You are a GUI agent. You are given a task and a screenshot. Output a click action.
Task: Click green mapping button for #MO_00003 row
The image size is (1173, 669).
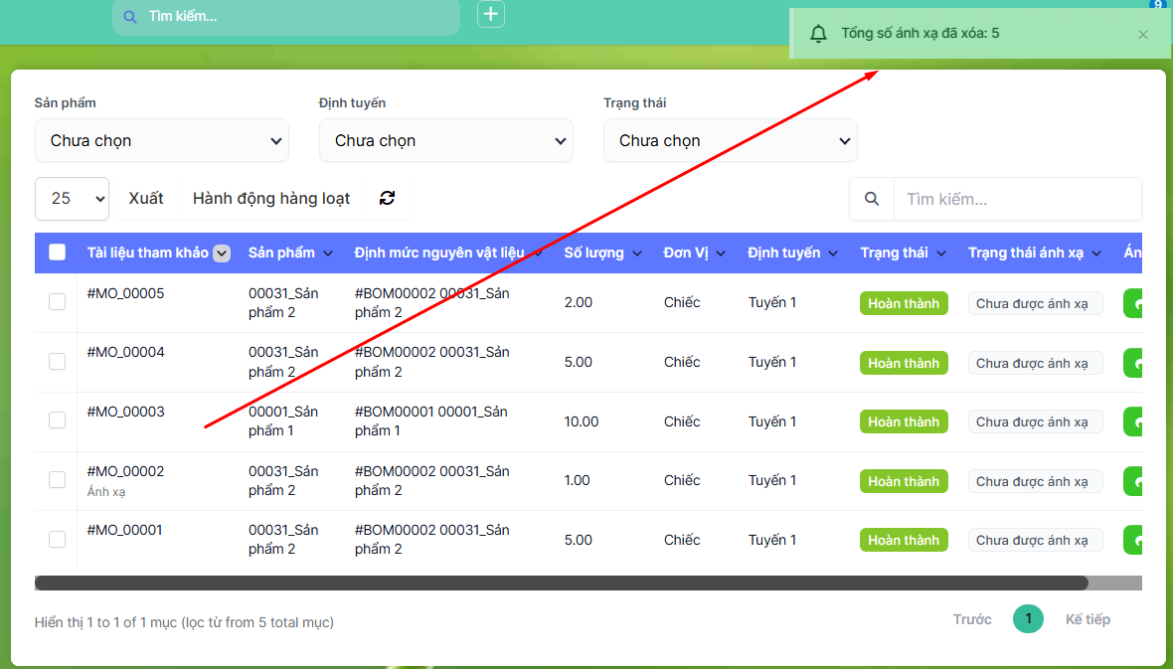(1132, 422)
